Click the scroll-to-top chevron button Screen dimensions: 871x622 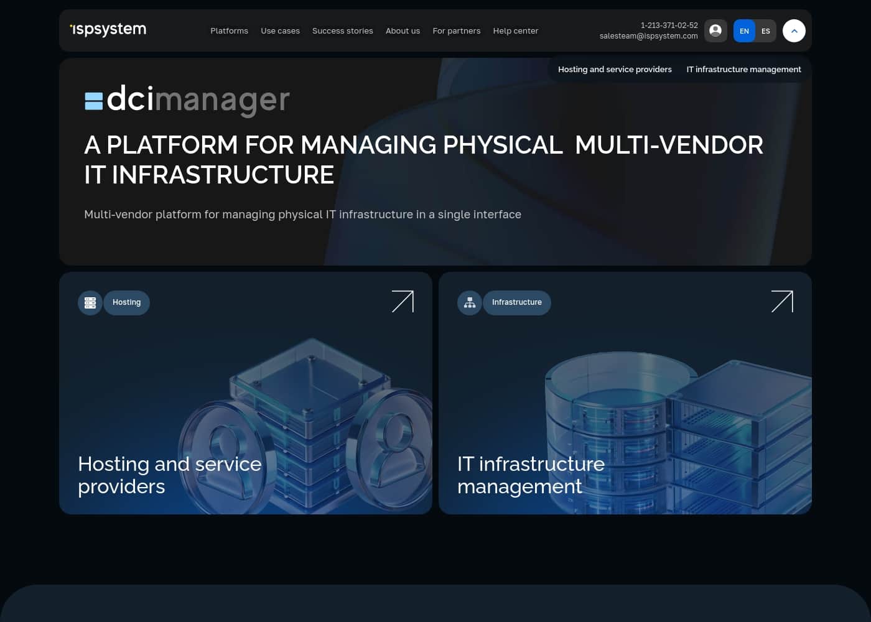coord(794,30)
